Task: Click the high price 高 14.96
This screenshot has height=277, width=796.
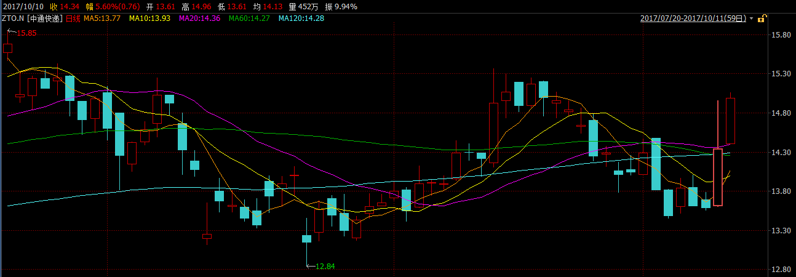Action: click(x=197, y=7)
